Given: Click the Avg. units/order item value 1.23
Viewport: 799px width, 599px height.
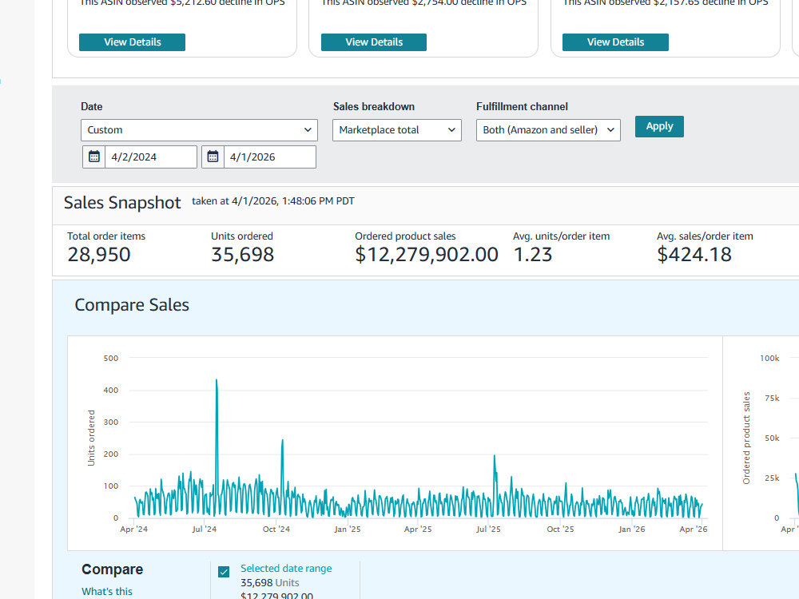Looking at the screenshot, I should (x=532, y=254).
